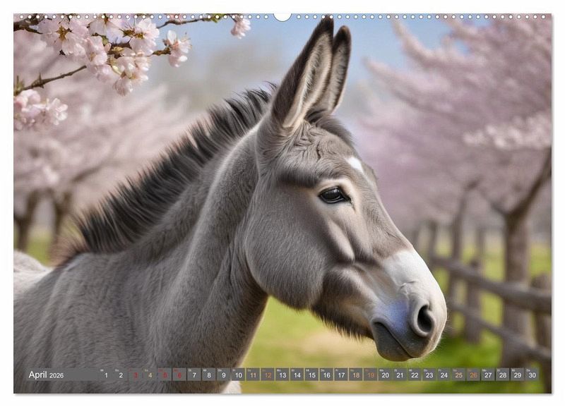Choose the highlighted day 12

click(x=268, y=375)
